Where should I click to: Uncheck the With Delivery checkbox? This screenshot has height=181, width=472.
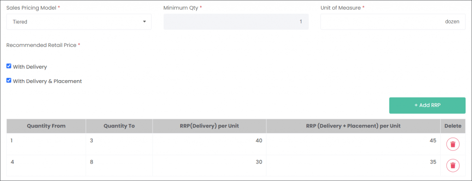click(9, 66)
